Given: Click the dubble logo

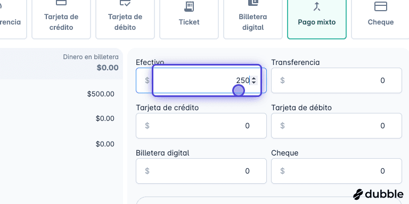Looking at the screenshot, I should [378, 194].
